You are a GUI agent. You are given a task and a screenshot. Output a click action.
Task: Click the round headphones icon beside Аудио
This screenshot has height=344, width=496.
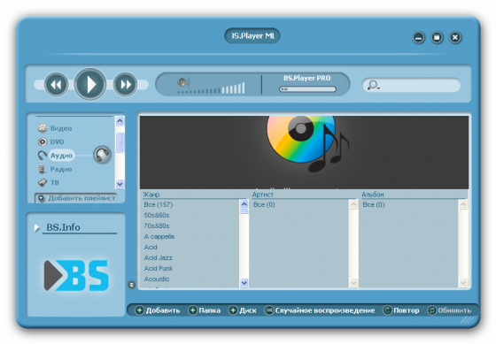pos(103,155)
